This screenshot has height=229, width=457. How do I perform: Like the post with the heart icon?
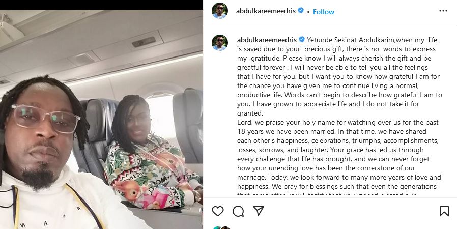click(217, 211)
